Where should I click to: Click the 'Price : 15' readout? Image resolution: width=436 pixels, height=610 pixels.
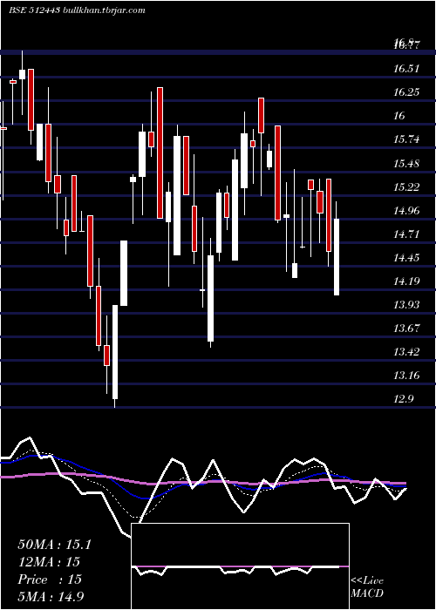pyautogui.click(x=50, y=579)
